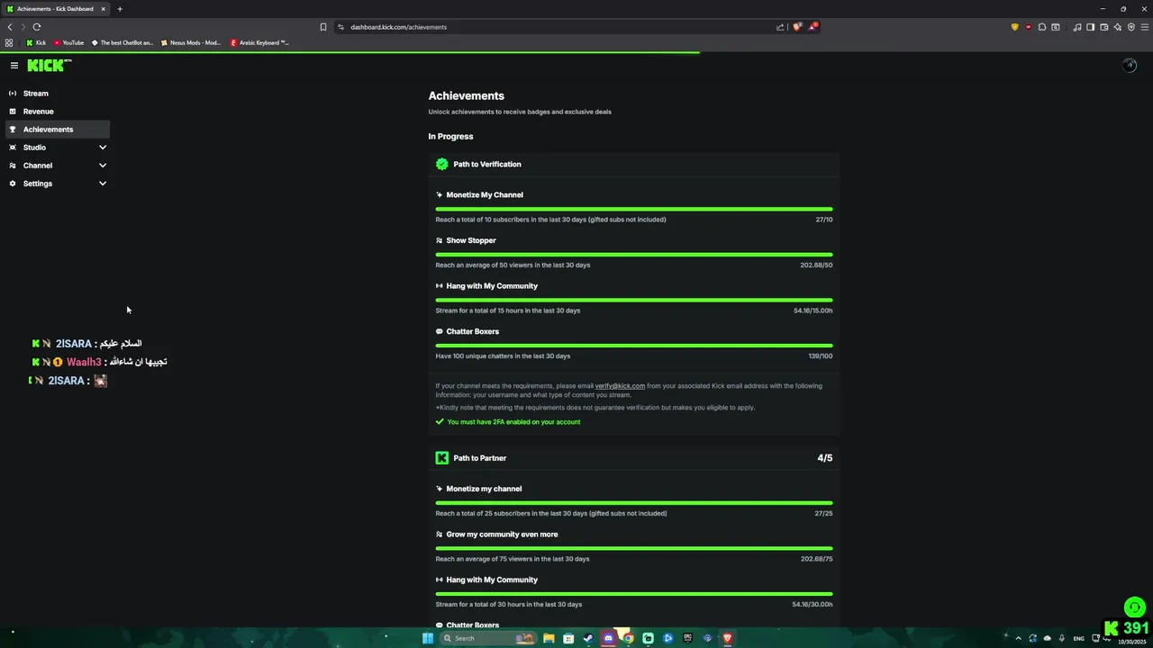Open the Leo AI sparkle icon
The width and height of the screenshot is (1153, 648).
(x=1118, y=27)
